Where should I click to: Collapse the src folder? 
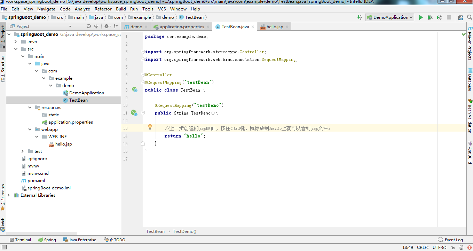(x=16, y=49)
